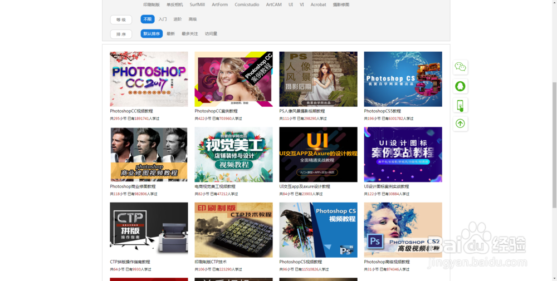Open Photoshop CC 2017 course thumbnail

coord(149,79)
